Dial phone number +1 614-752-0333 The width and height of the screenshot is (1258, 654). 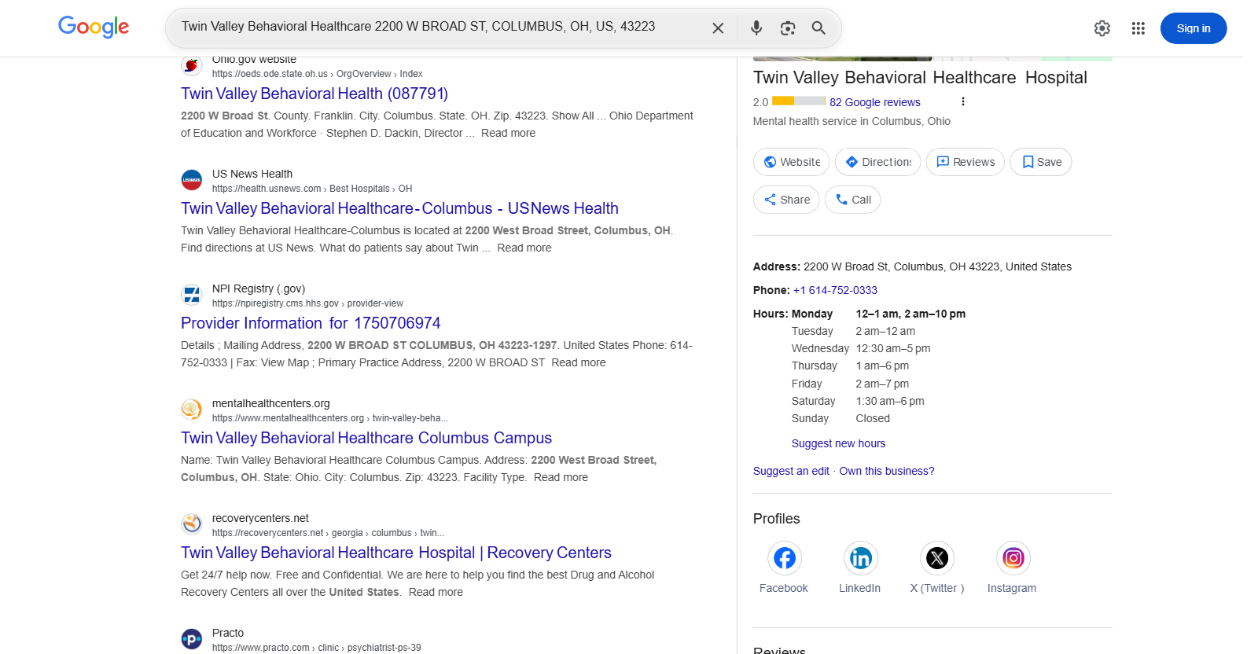(x=835, y=290)
